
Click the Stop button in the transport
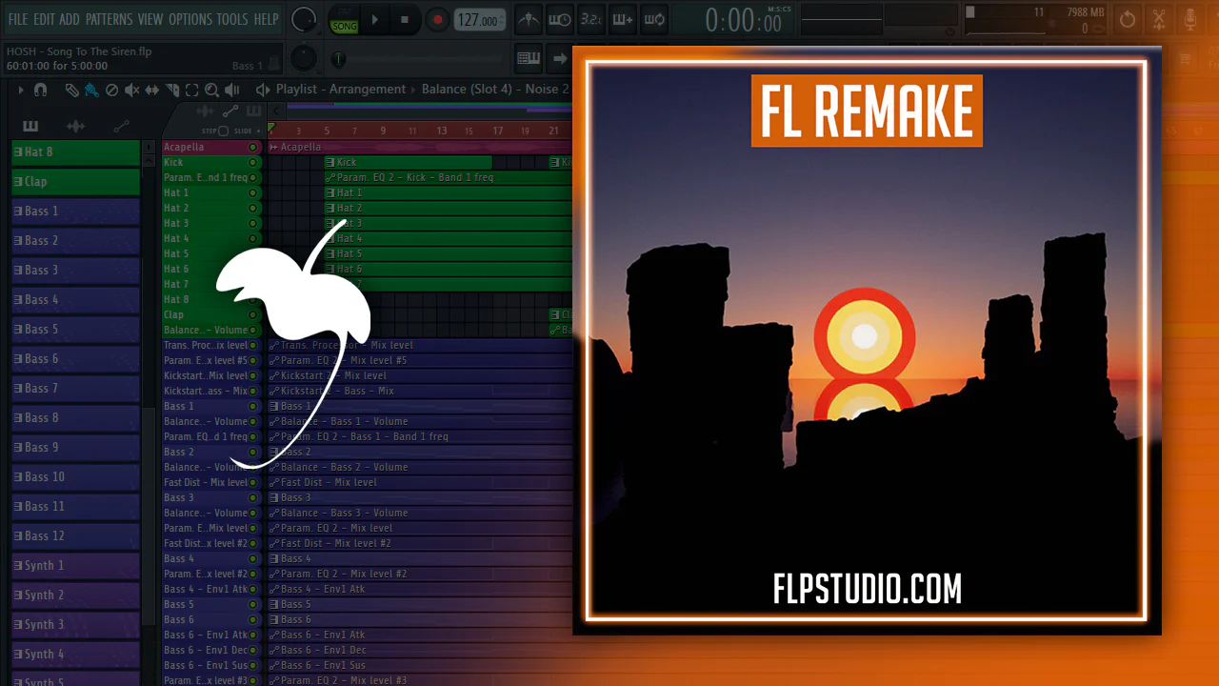point(405,19)
